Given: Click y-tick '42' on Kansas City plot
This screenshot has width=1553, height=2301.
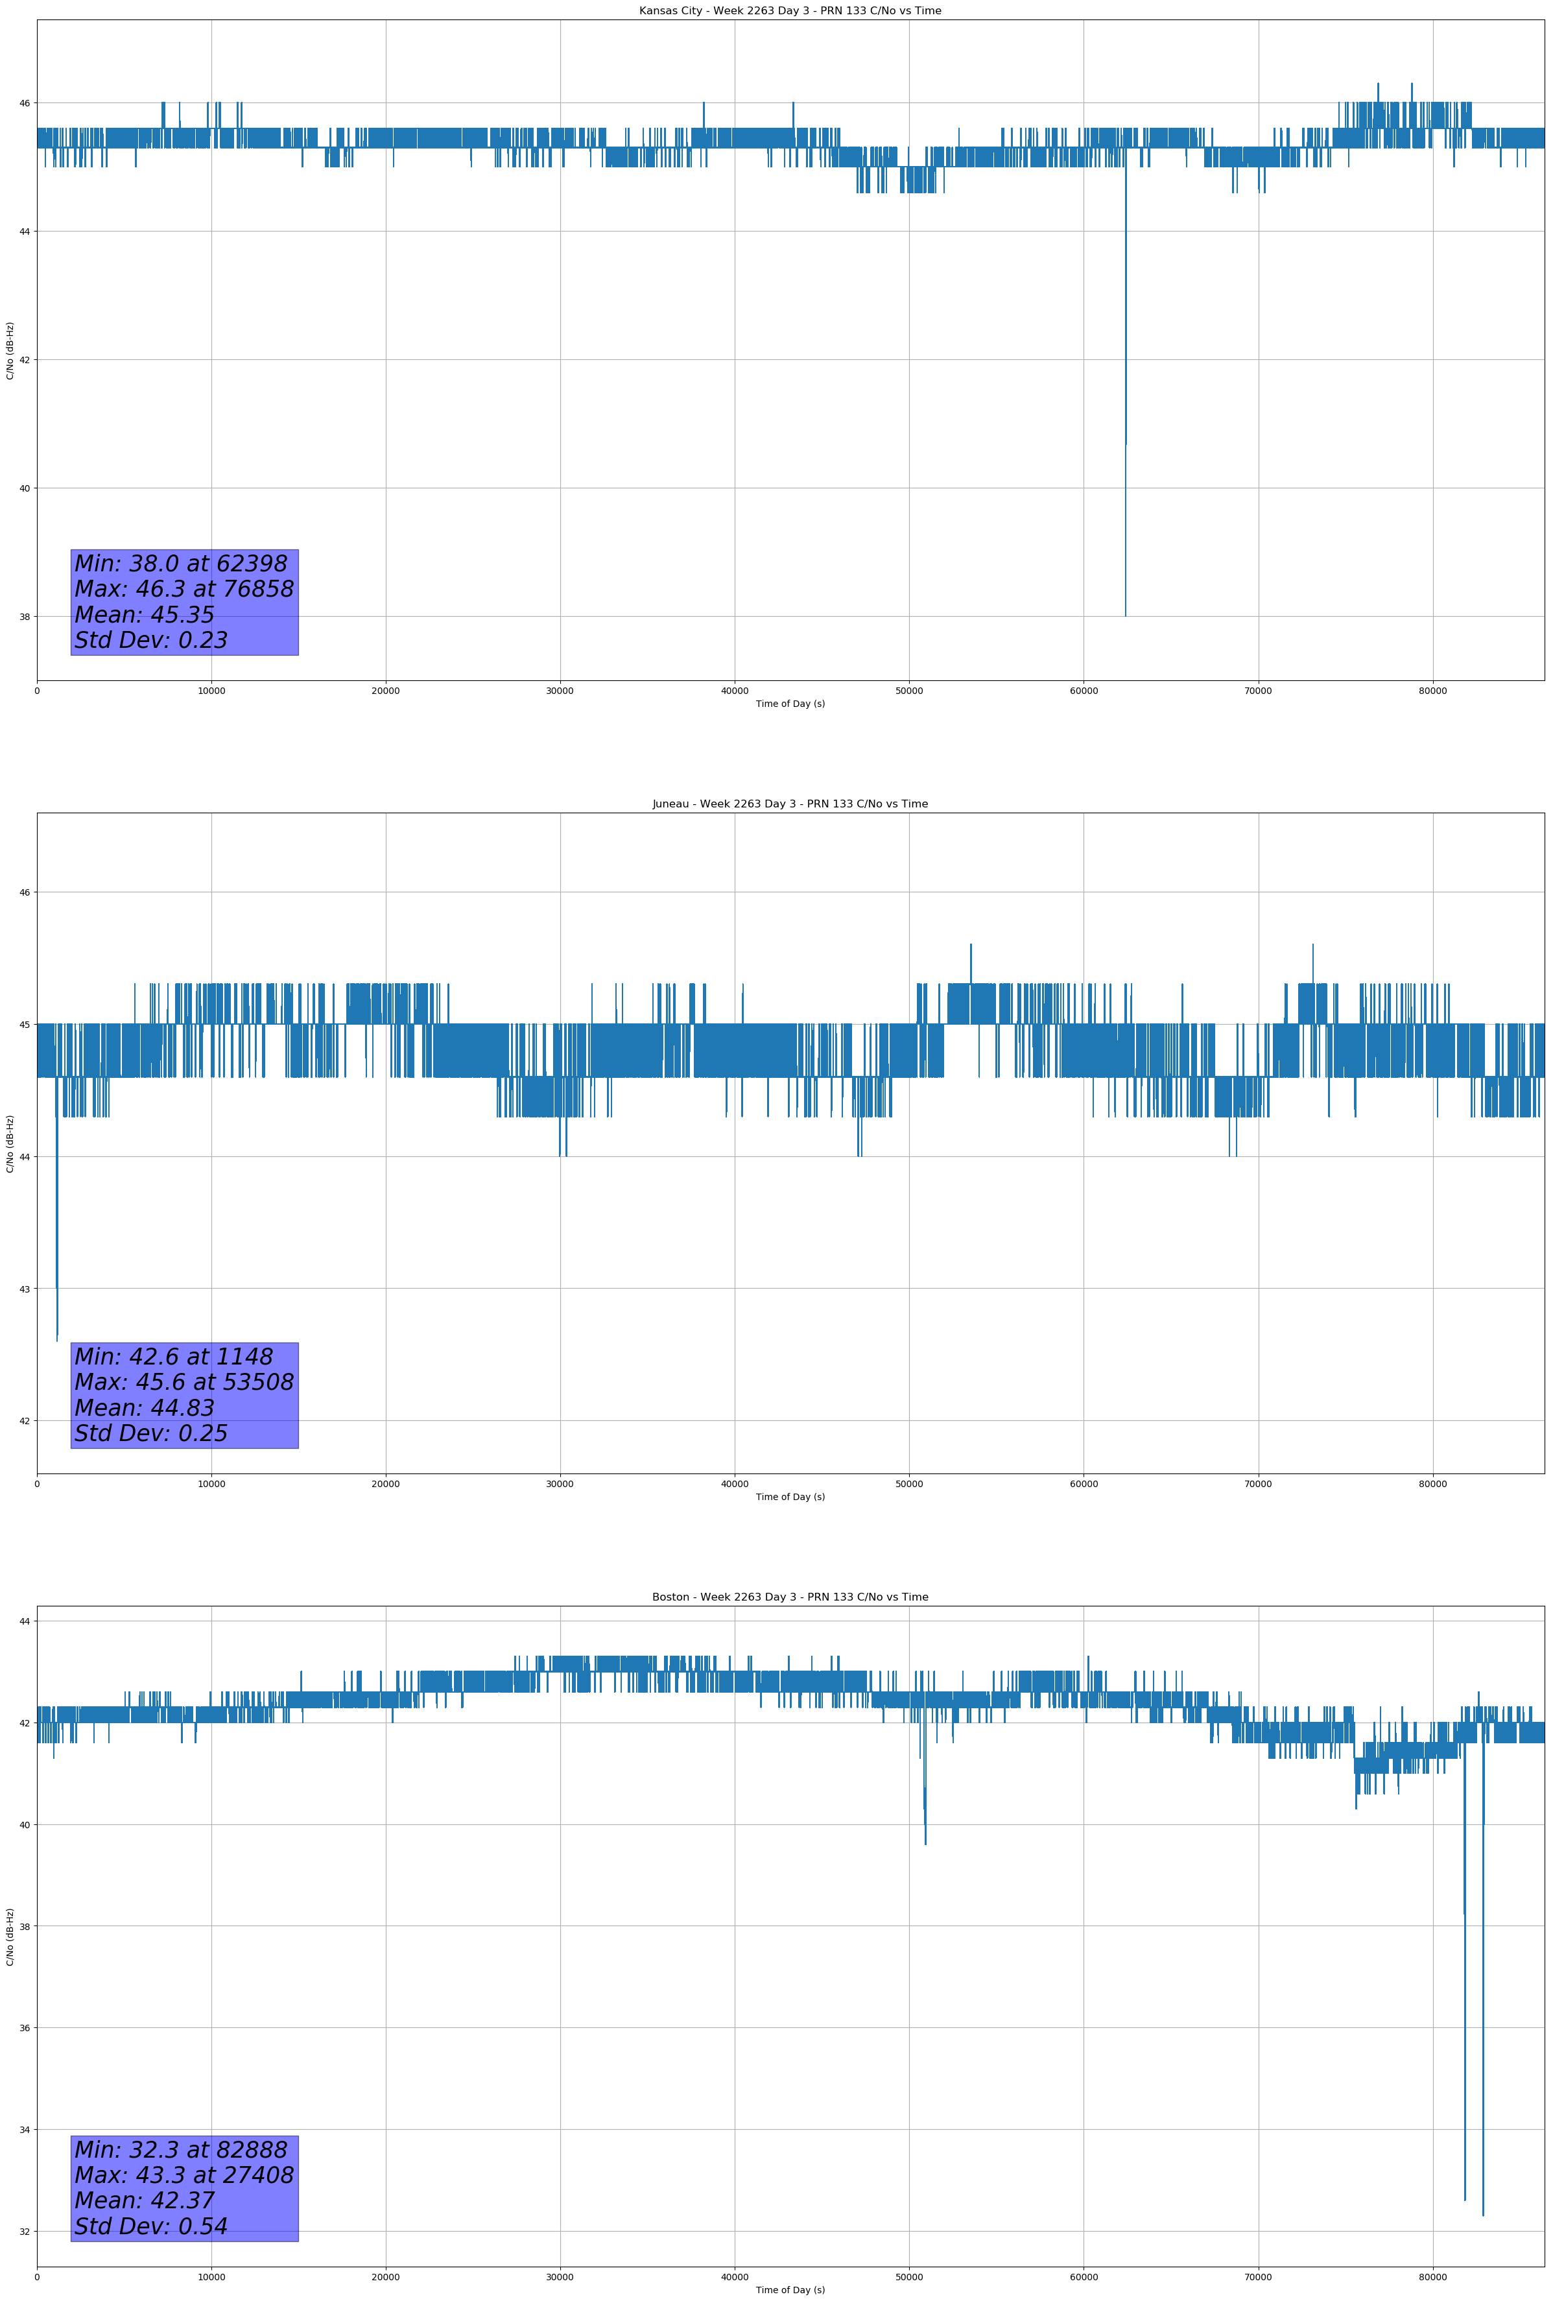Looking at the screenshot, I should [24, 359].
